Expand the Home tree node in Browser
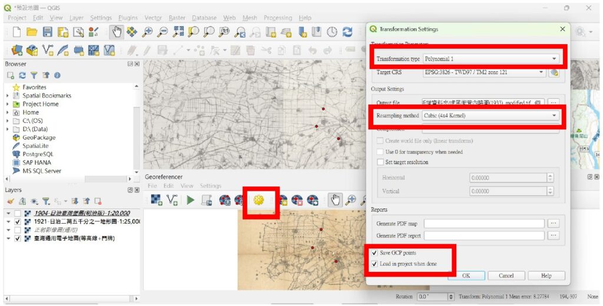This screenshot has width=603, height=306. (x=8, y=113)
